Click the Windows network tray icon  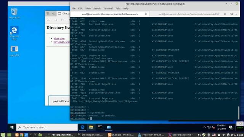pos(209,127)
